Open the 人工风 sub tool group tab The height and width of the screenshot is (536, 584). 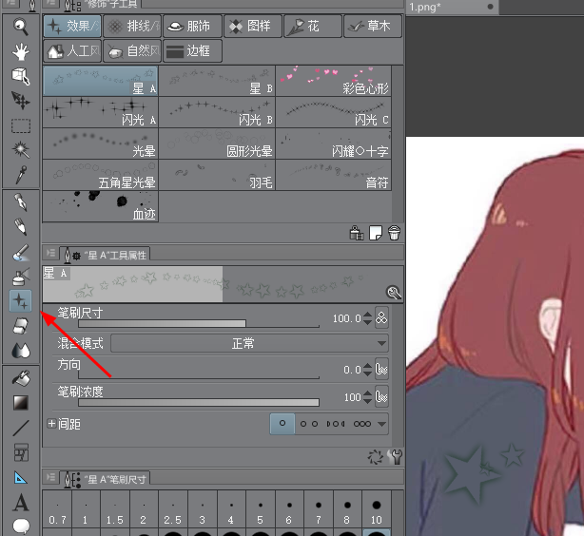point(72,50)
